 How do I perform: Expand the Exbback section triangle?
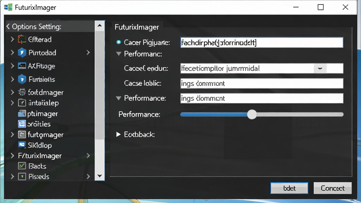[x=118, y=134]
